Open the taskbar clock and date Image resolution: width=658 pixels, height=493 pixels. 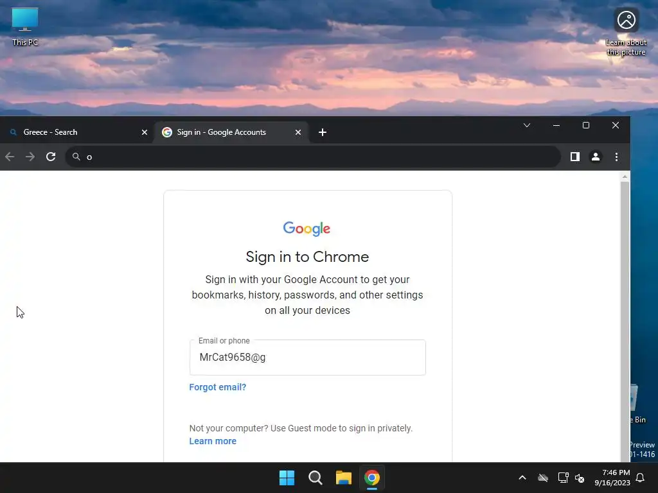612,478
